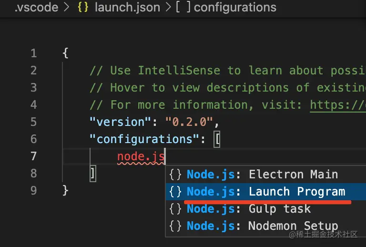Choose Node.js: Launch Program suggestion
Screen dimensions: 366x247
point(265,192)
